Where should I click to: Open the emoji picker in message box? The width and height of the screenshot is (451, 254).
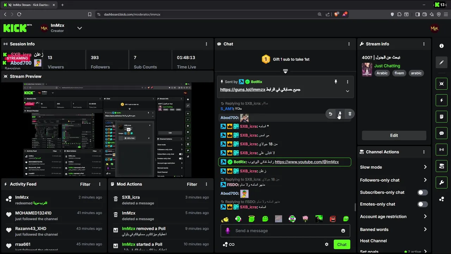point(343,231)
